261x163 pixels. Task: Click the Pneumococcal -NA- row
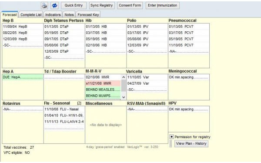click(x=189, y=51)
